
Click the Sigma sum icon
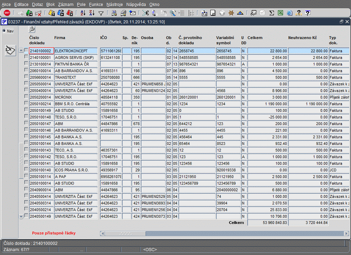pos(272,13)
